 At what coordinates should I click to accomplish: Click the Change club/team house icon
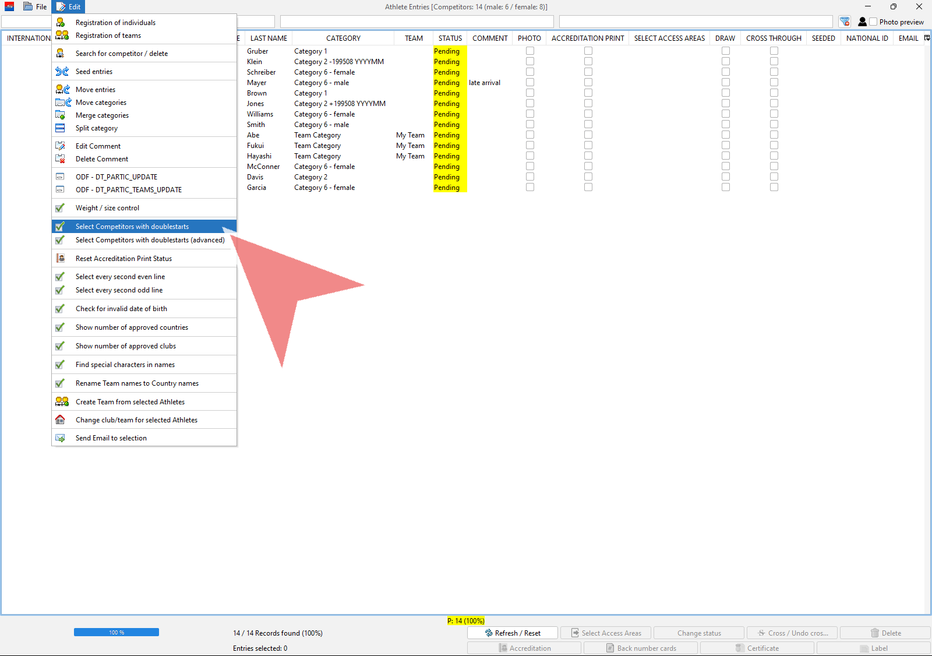[x=61, y=420]
